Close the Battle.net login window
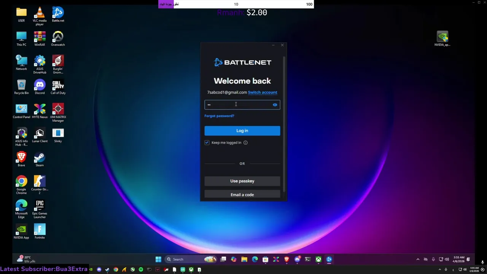The height and width of the screenshot is (274, 487). pos(282,45)
